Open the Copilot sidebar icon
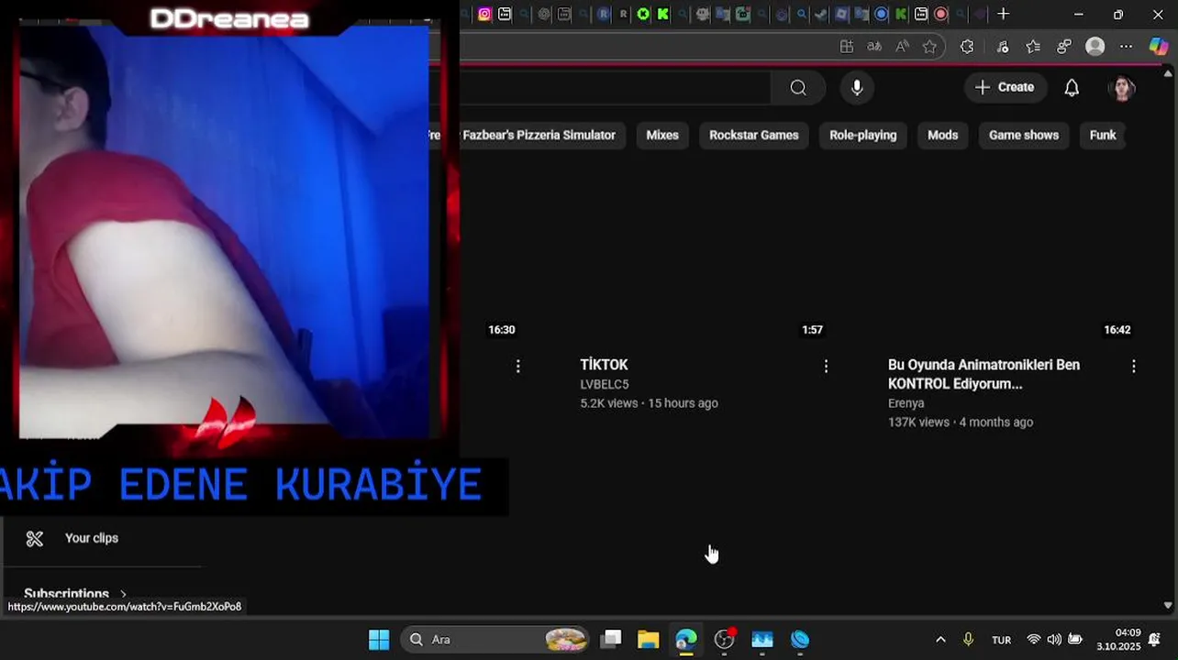Screen dimensions: 1178x660 pyautogui.click(x=1159, y=47)
